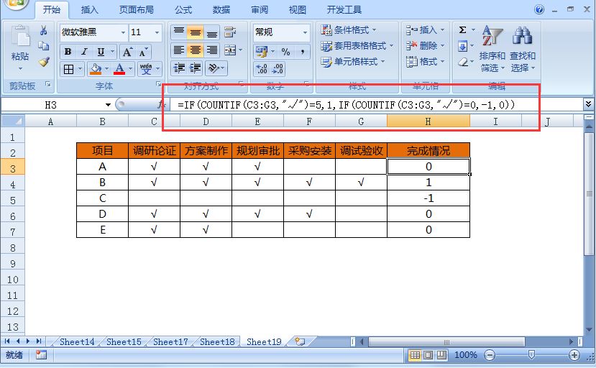Open number format dropdown 常规
This screenshot has width=596, height=368.
click(306, 32)
